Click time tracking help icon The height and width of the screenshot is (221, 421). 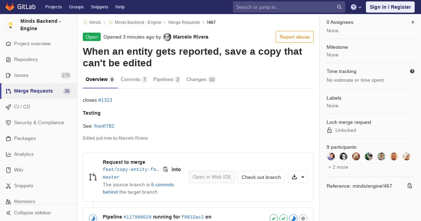click(x=412, y=71)
